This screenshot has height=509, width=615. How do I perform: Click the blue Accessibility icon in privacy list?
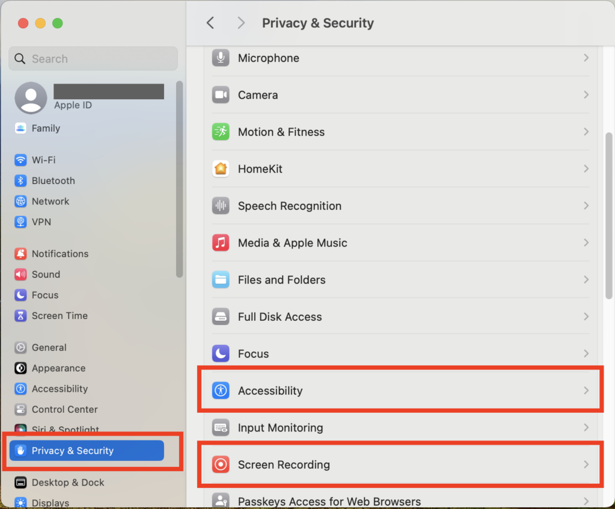pyautogui.click(x=221, y=391)
